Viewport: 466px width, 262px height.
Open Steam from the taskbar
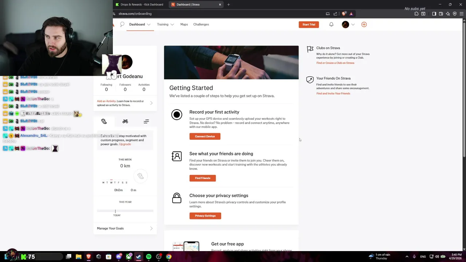[139, 257]
